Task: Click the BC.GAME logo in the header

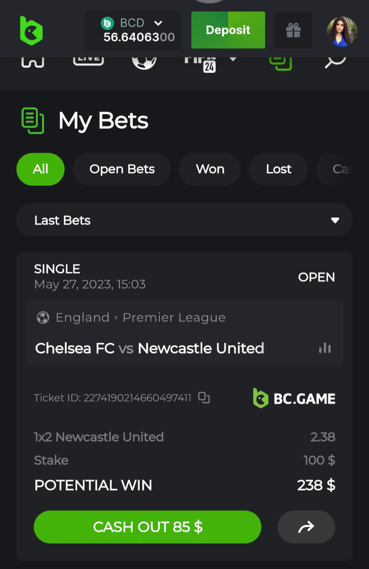Action: 31,30
